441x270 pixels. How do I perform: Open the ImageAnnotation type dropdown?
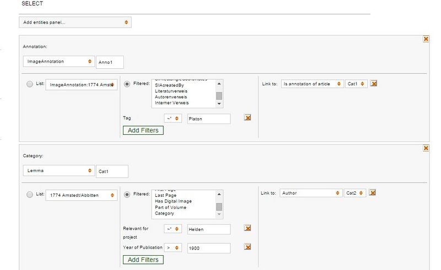tap(59, 62)
